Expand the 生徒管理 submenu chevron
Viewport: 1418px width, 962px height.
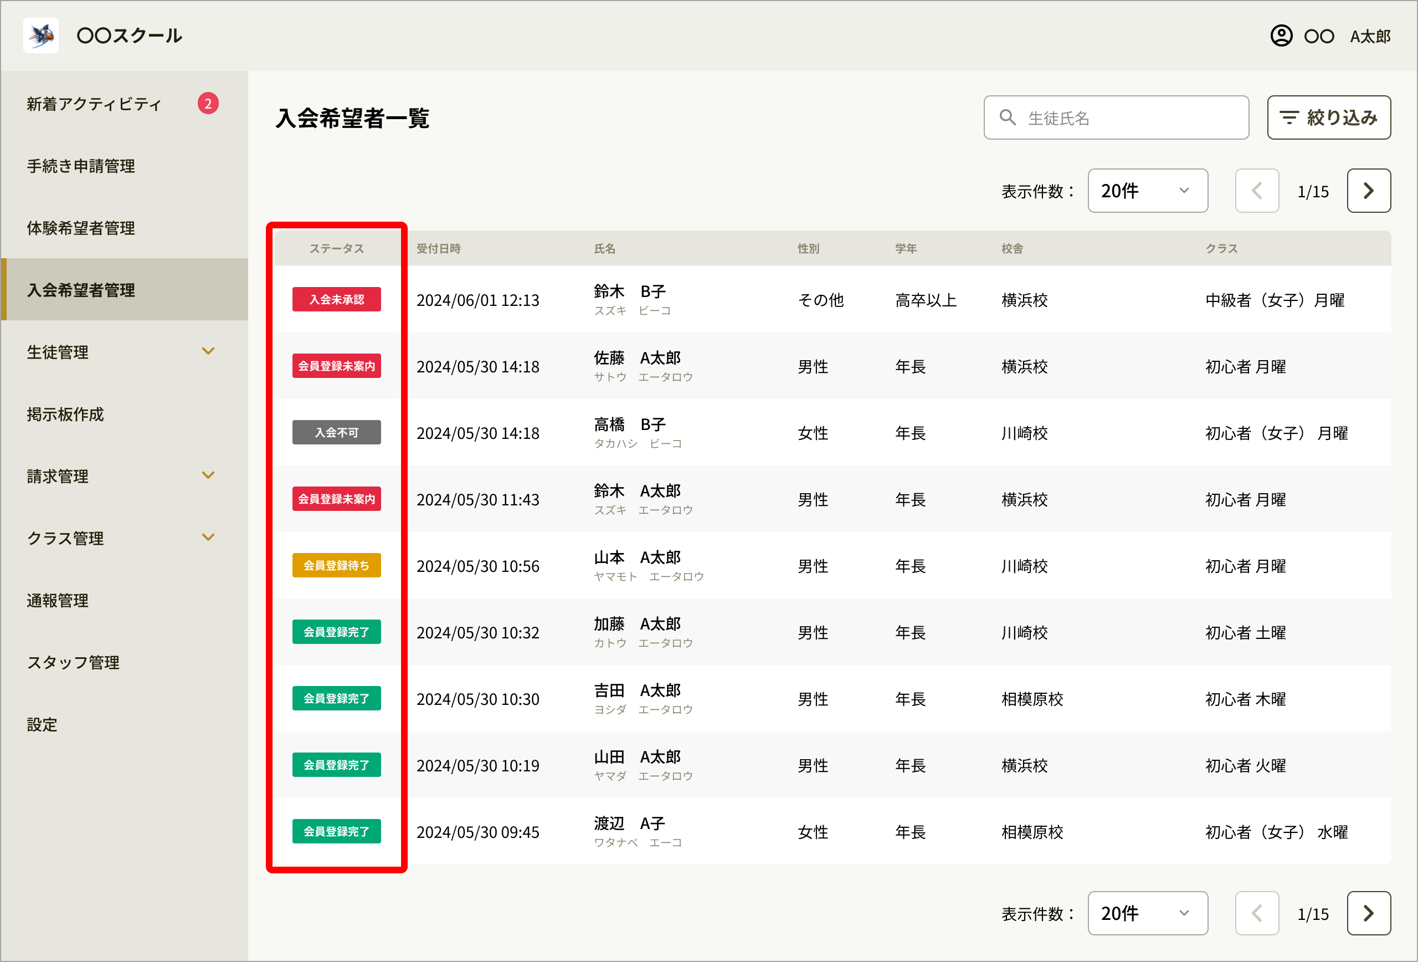[x=208, y=351]
